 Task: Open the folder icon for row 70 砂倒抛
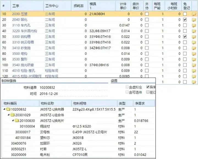click(194, 48)
